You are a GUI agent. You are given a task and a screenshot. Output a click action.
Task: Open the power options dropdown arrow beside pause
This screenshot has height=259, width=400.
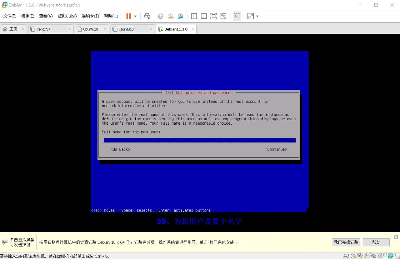[135, 16]
